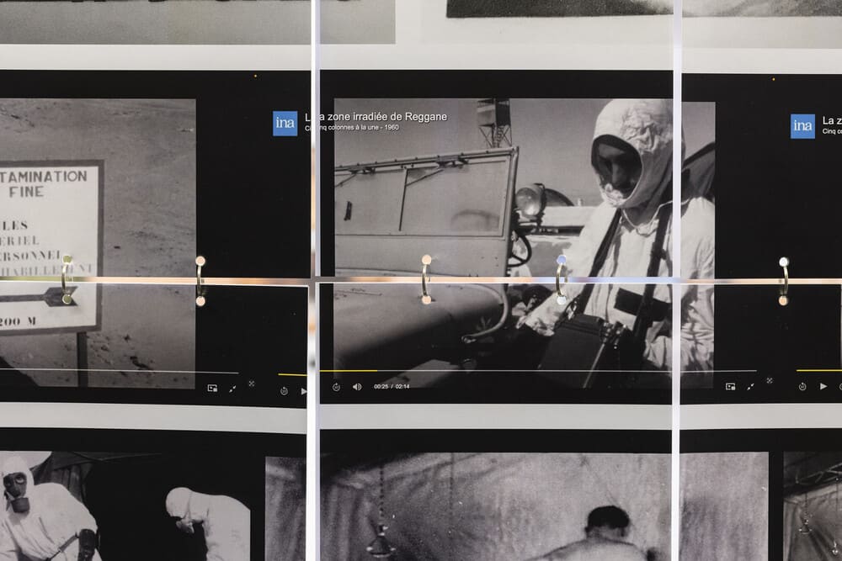Click the hooded man video frame
The height and width of the screenshot is (561, 842).
[524, 243]
